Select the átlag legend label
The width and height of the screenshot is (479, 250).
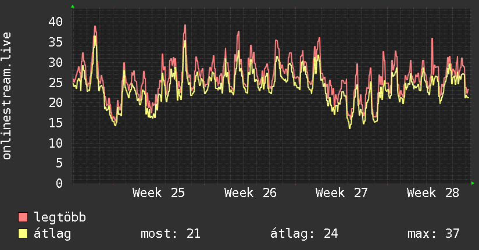coord(52,234)
